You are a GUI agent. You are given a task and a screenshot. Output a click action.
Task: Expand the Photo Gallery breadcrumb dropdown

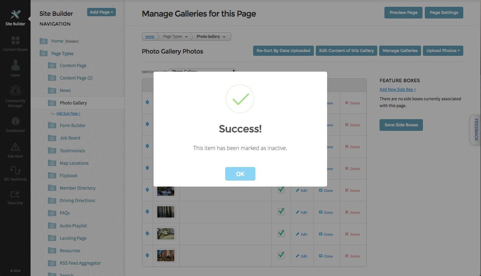211,37
